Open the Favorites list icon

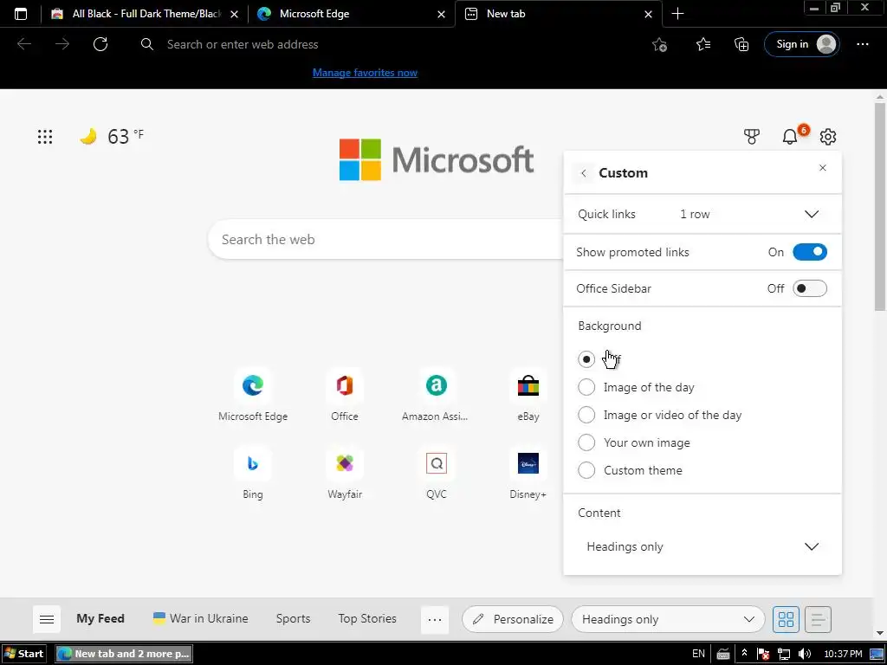pos(703,44)
